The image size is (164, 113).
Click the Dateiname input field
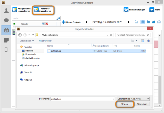(x=81, y=99)
